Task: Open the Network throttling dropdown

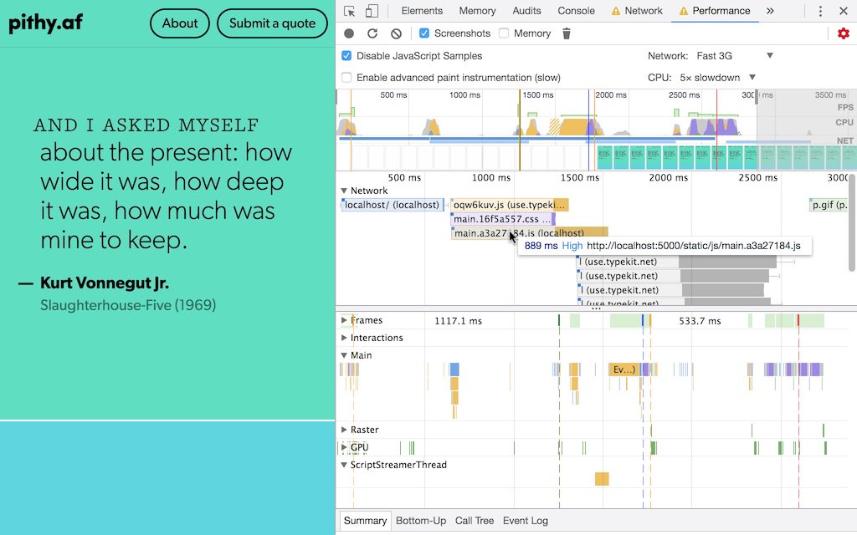Action: (x=735, y=56)
